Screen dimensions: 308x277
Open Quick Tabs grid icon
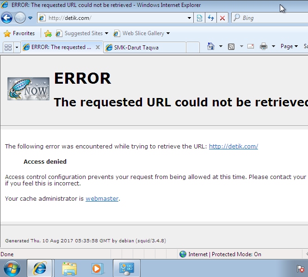(8, 47)
